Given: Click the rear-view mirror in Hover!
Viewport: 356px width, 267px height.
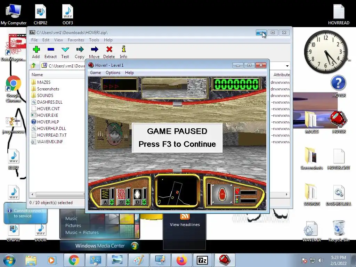Looking at the screenshot, I should click(x=175, y=88).
